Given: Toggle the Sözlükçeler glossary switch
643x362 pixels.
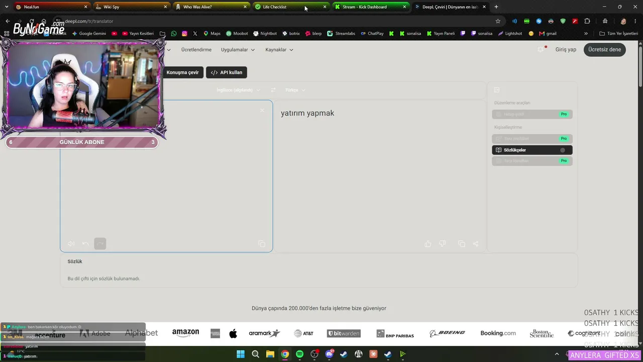Looking at the screenshot, I should coord(563,150).
